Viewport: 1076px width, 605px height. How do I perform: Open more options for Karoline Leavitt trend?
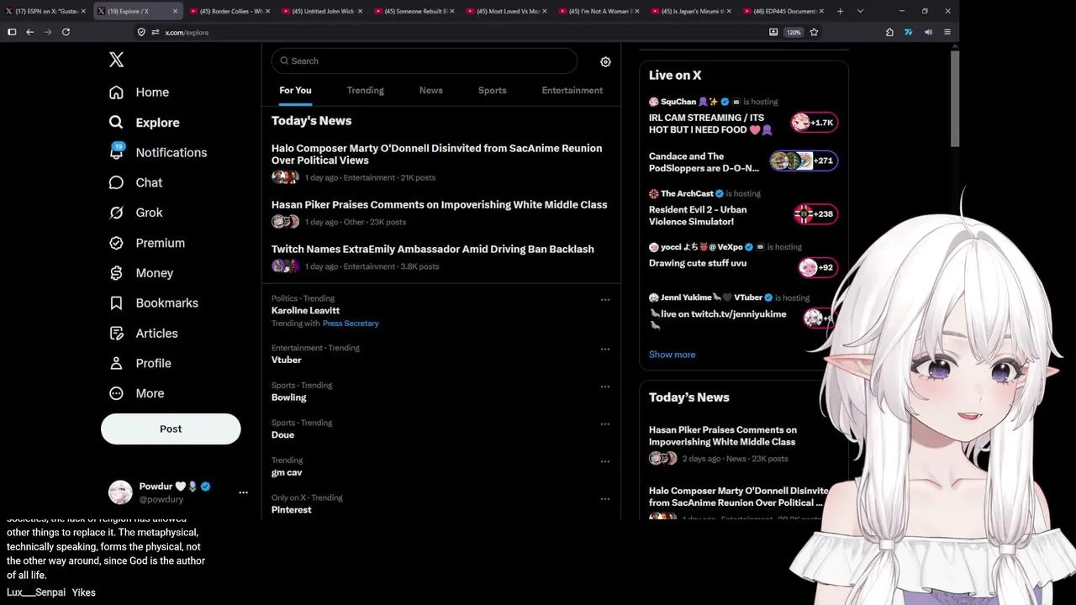click(x=604, y=300)
